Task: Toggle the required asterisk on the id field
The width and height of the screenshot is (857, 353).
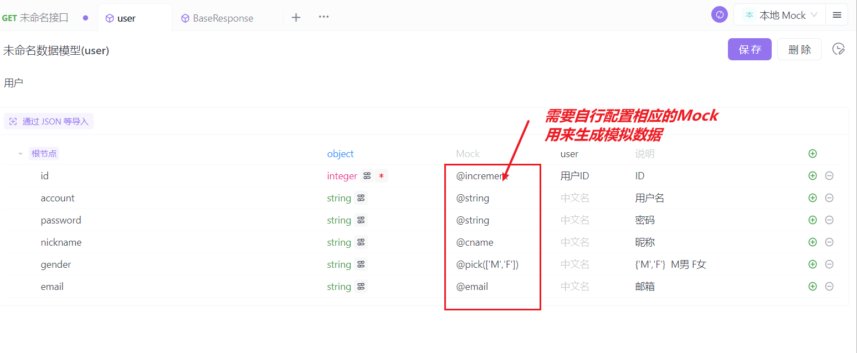Action: click(381, 175)
